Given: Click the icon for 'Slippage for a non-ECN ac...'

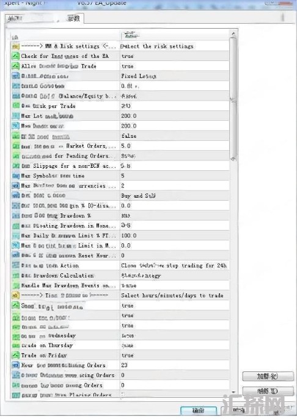Looking at the screenshot, I should pos(15,166).
